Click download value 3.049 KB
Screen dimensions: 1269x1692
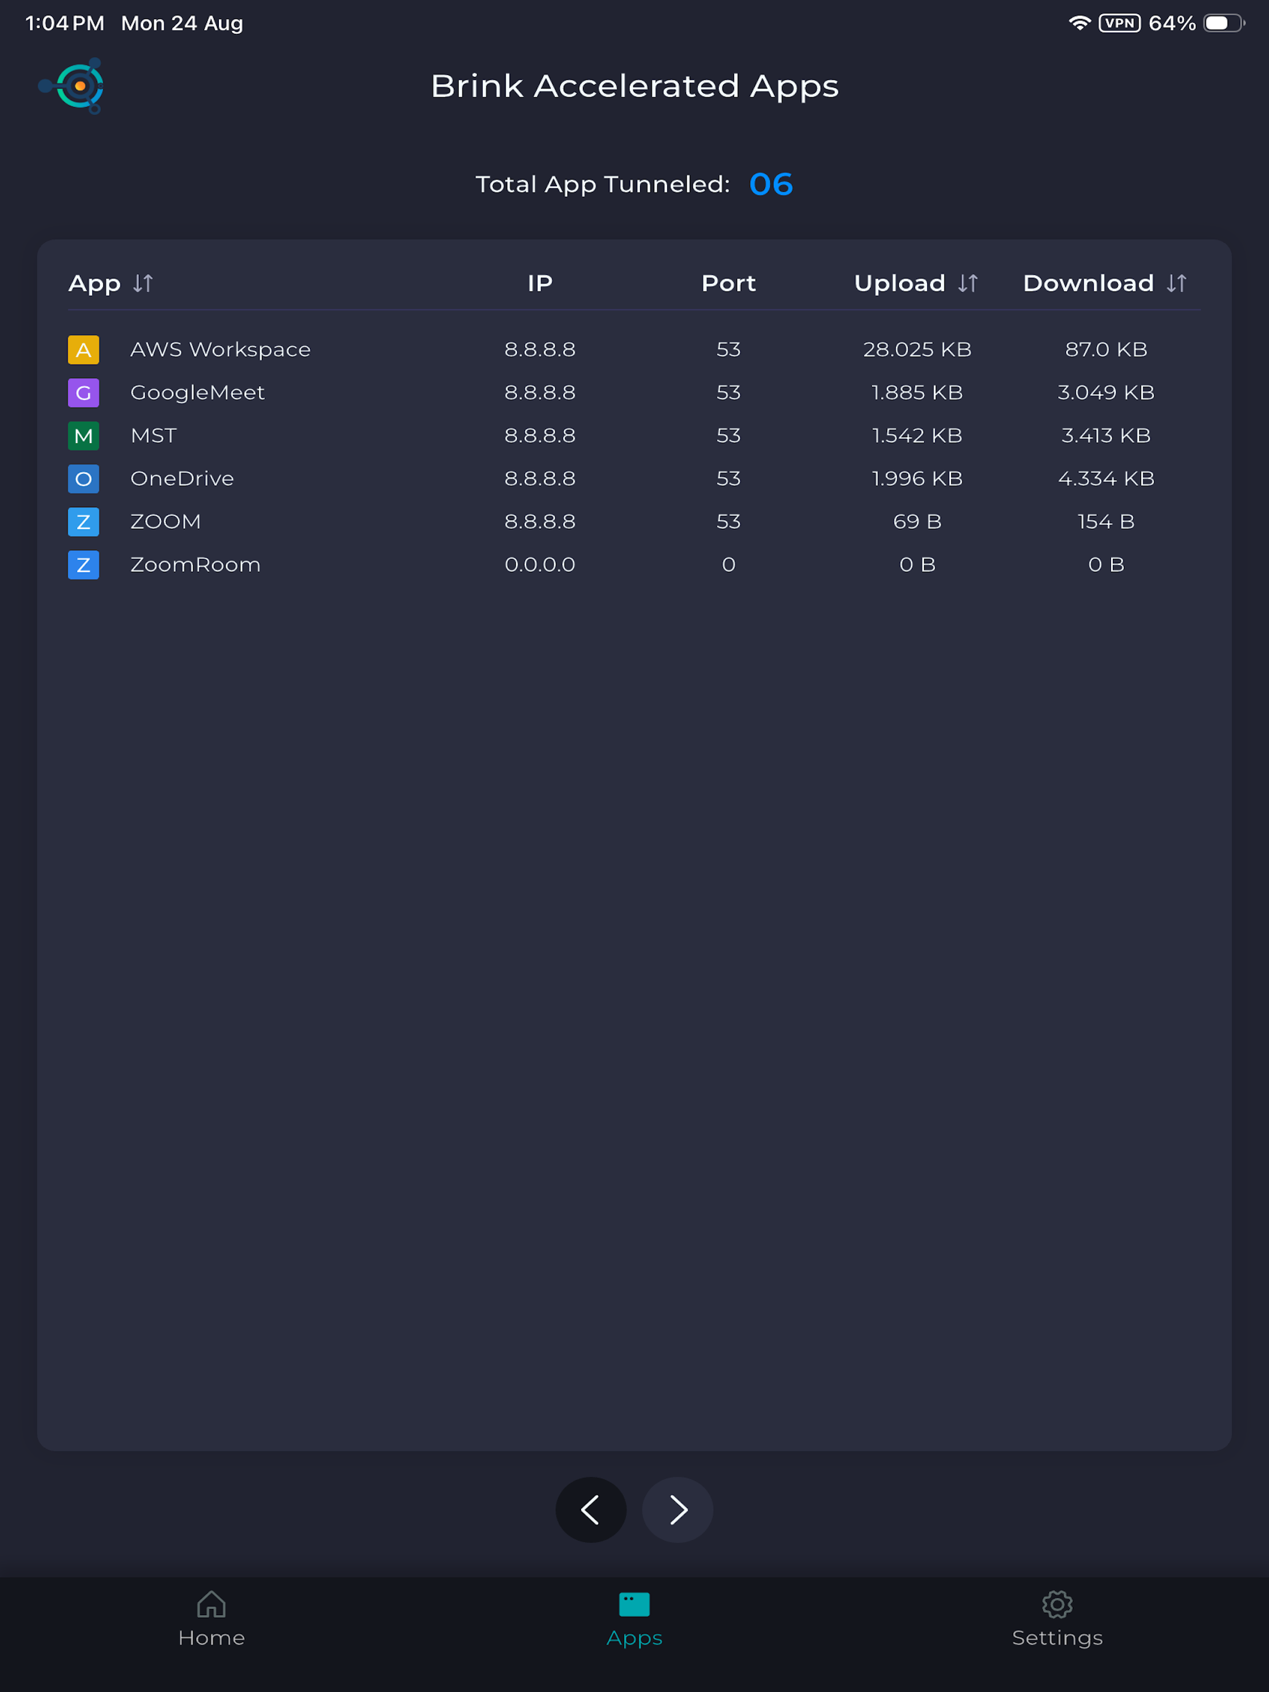[x=1106, y=392]
